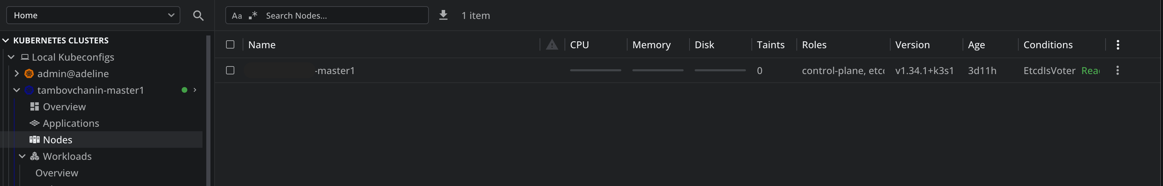1163x186 pixels.
Task: Click the Search Nodes input field
Action: point(343,16)
